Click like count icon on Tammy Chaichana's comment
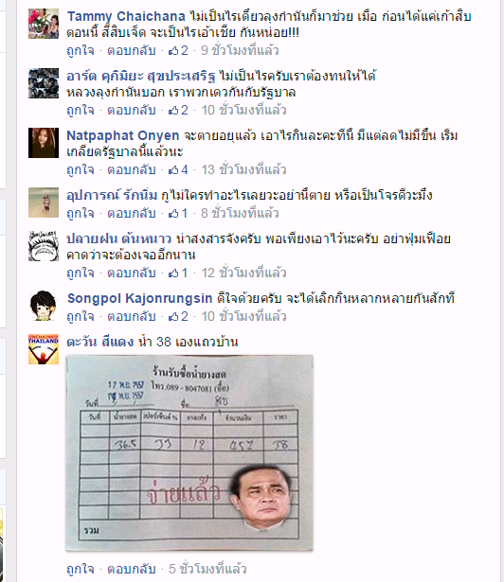The image size is (504, 582). pos(178,50)
